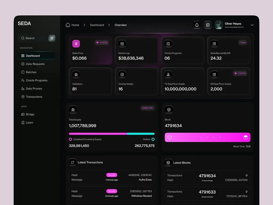Image resolution: width=273 pixels, height=205 pixels.
Task: Open transaction D5E5552...057763
Action: 112,193
